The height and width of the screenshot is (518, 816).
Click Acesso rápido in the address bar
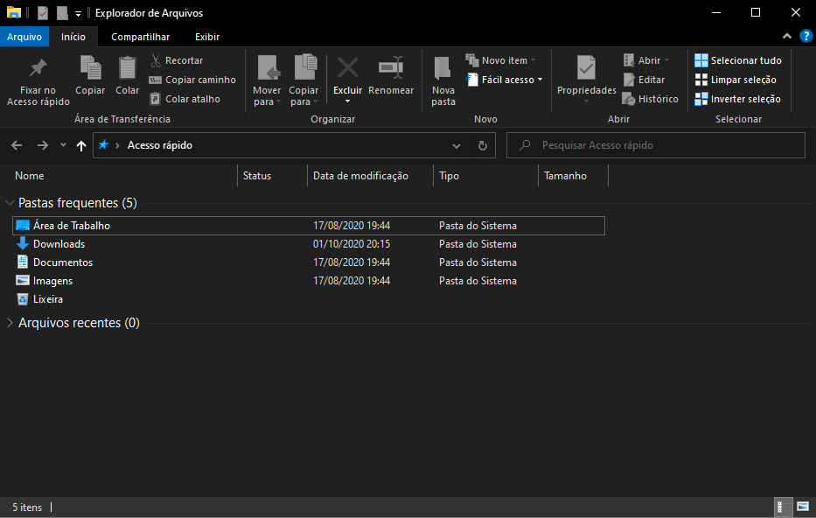tap(160, 145)
